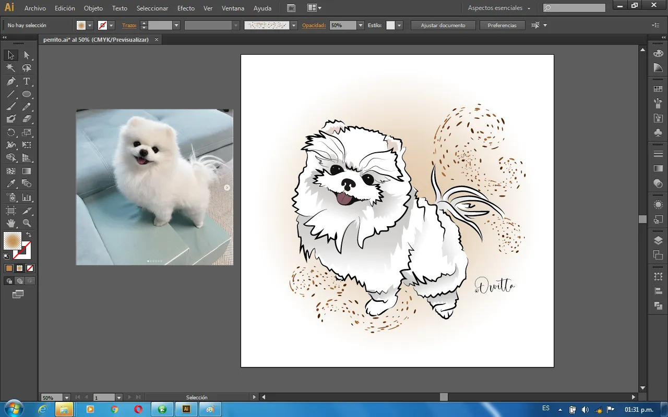Open opacity 50% dropdown

pos(361,25)
